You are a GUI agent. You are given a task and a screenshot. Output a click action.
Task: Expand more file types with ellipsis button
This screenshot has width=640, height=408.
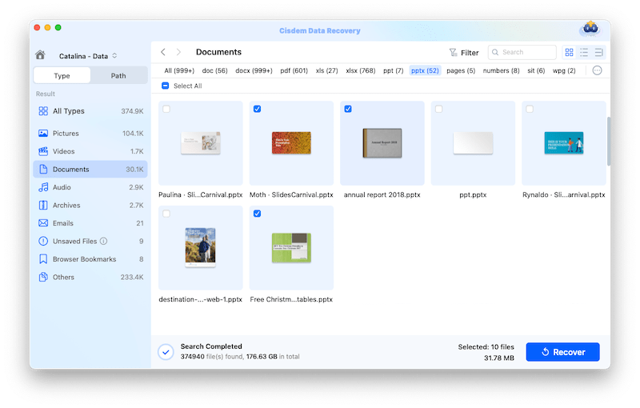(x=597, y=70)
